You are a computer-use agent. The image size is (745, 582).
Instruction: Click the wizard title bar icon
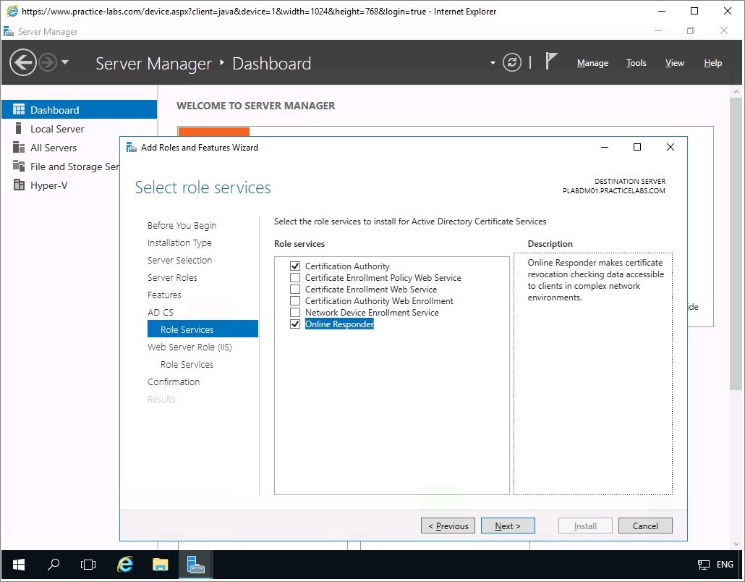[x=132, y=148]
